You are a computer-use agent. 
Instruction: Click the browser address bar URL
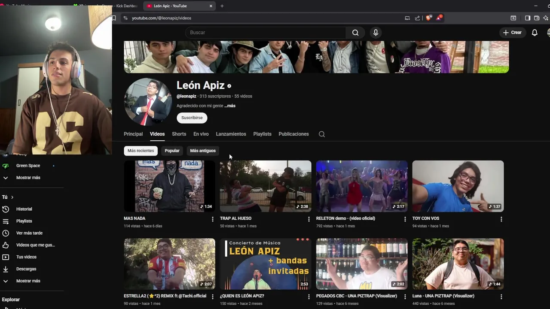[x=162, y=18]
